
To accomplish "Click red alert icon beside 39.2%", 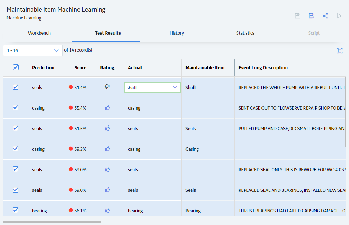I will (x=71, y=149).
